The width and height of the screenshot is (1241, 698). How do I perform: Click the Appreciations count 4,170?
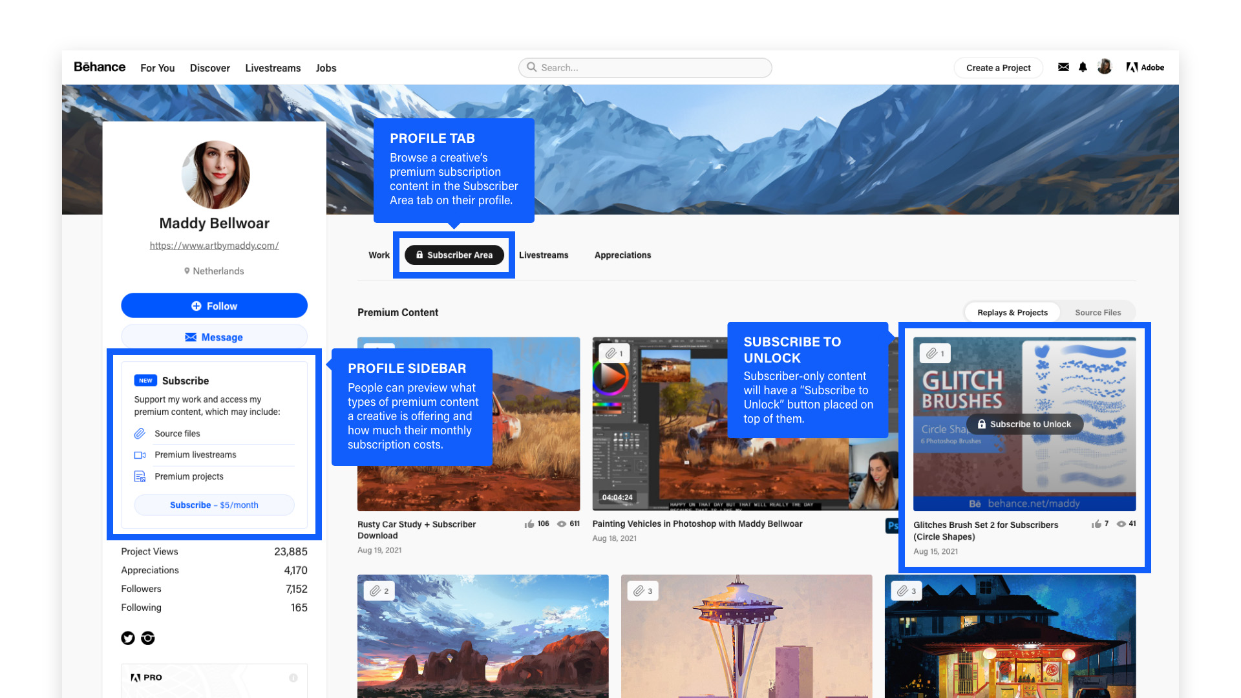click(x=296, y=570)
